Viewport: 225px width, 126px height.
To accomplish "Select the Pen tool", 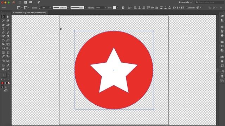I will (3, 25).
